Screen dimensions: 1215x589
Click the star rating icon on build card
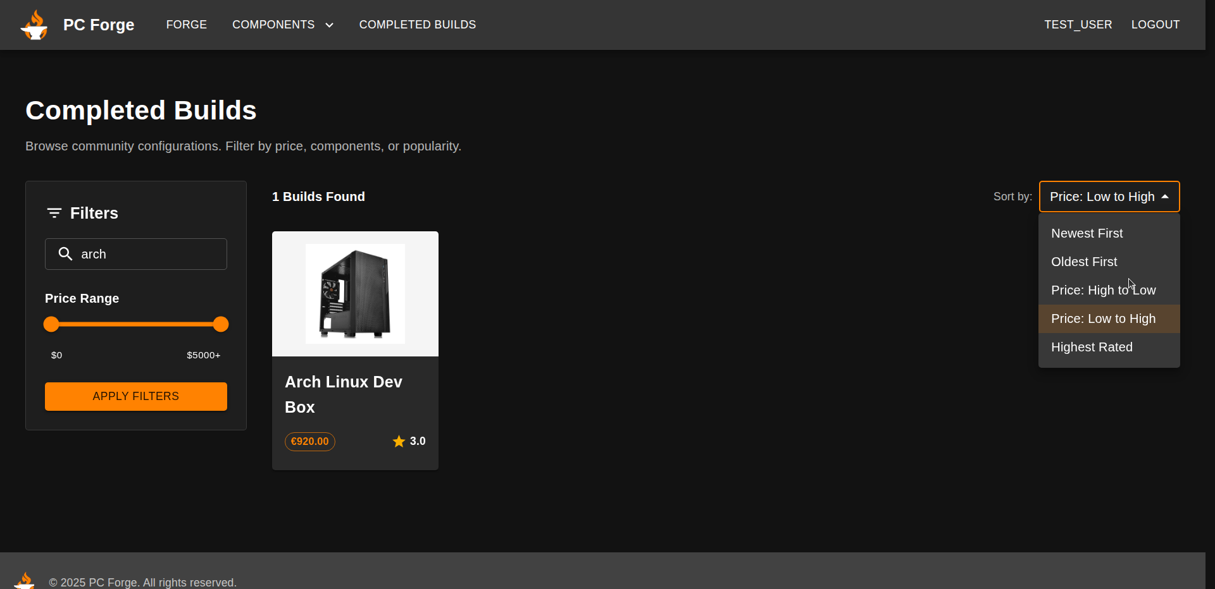tap(399, 442)
